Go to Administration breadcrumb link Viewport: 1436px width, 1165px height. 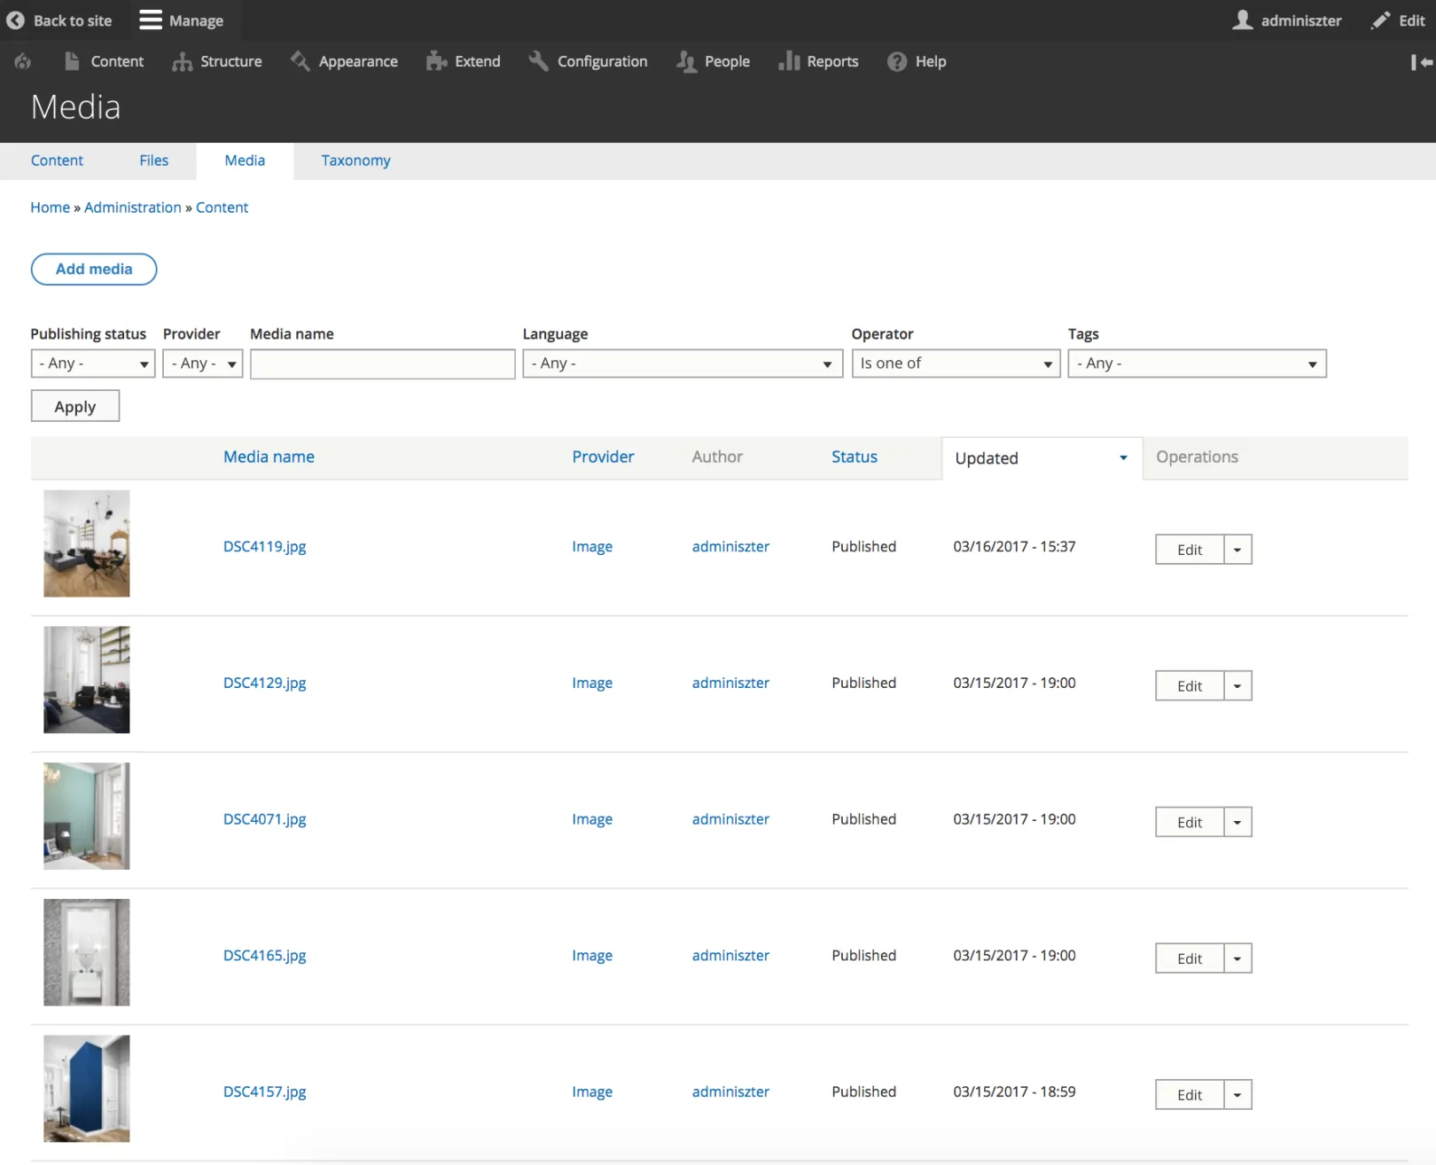coord(133,207)
